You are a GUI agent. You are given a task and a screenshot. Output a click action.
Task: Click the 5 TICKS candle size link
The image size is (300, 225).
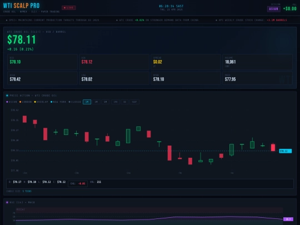[27, 191]
